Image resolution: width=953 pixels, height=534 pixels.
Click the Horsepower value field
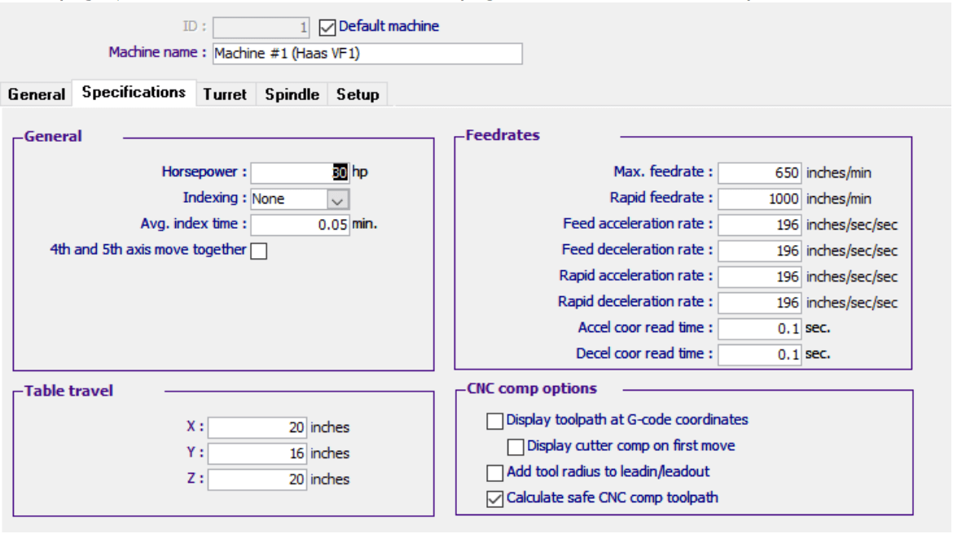coord(301,172)
